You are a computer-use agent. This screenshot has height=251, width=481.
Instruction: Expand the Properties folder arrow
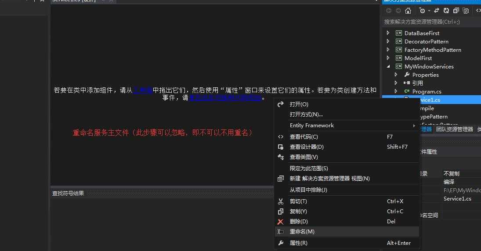396,75
